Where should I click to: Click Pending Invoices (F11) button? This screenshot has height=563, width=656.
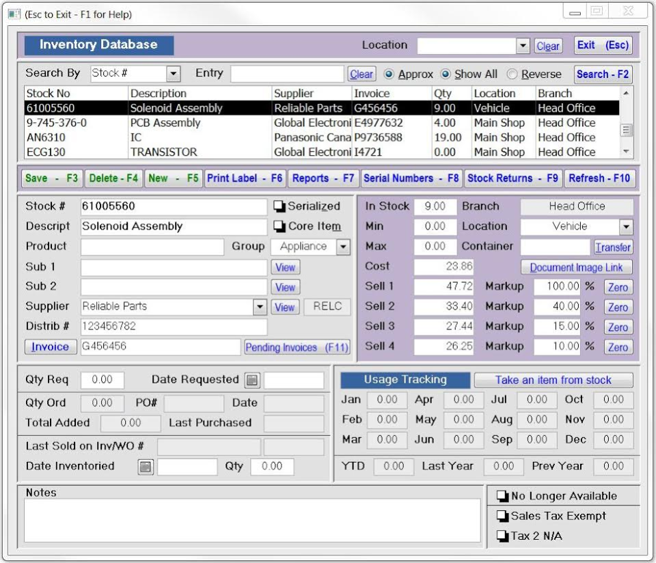coord(297,348)
